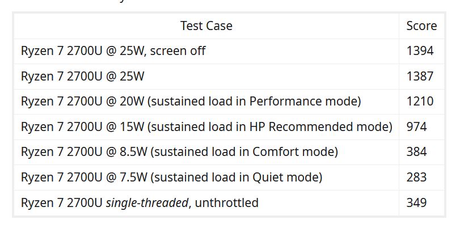The height and width of the screenshot is (228, 460).
Task: Click the score value 1387
Action: click(420, 76)
